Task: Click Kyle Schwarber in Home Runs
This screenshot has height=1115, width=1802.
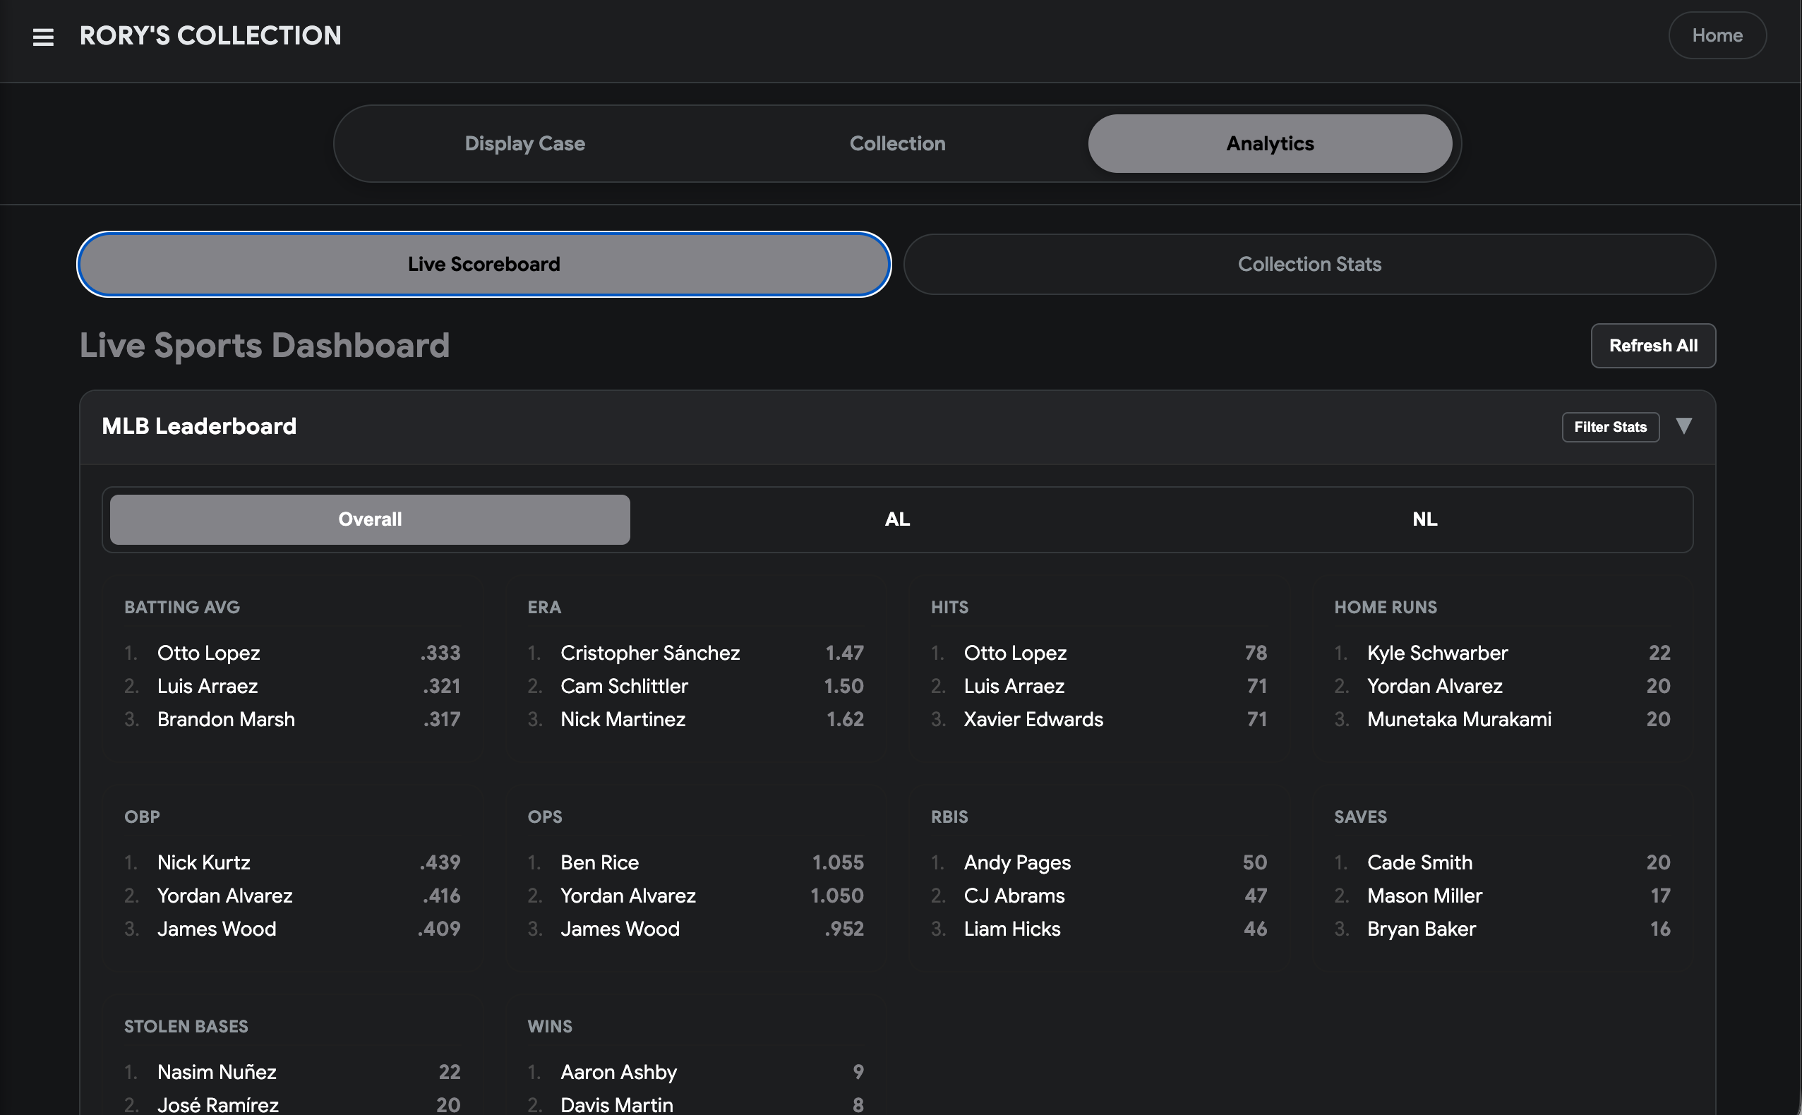Action: click(1437, 653)
